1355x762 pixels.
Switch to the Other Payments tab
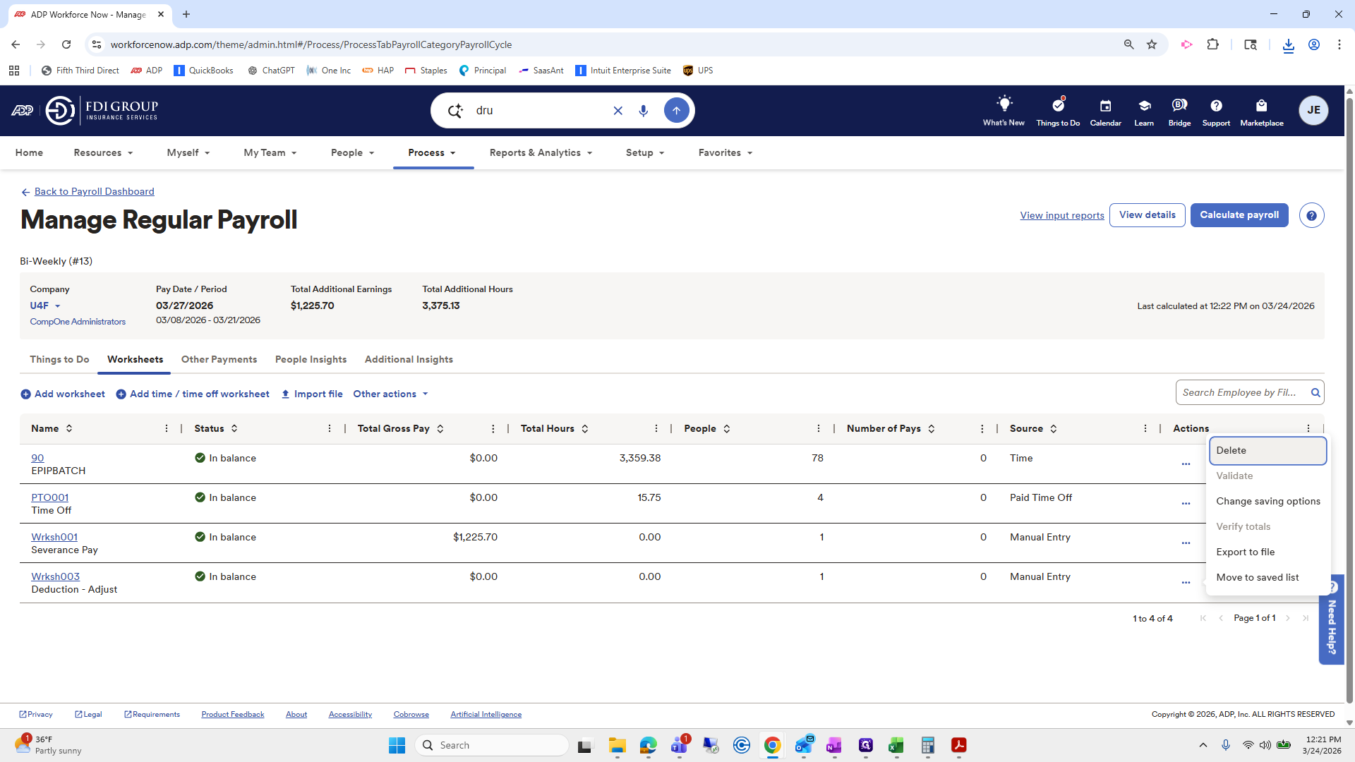219,359
